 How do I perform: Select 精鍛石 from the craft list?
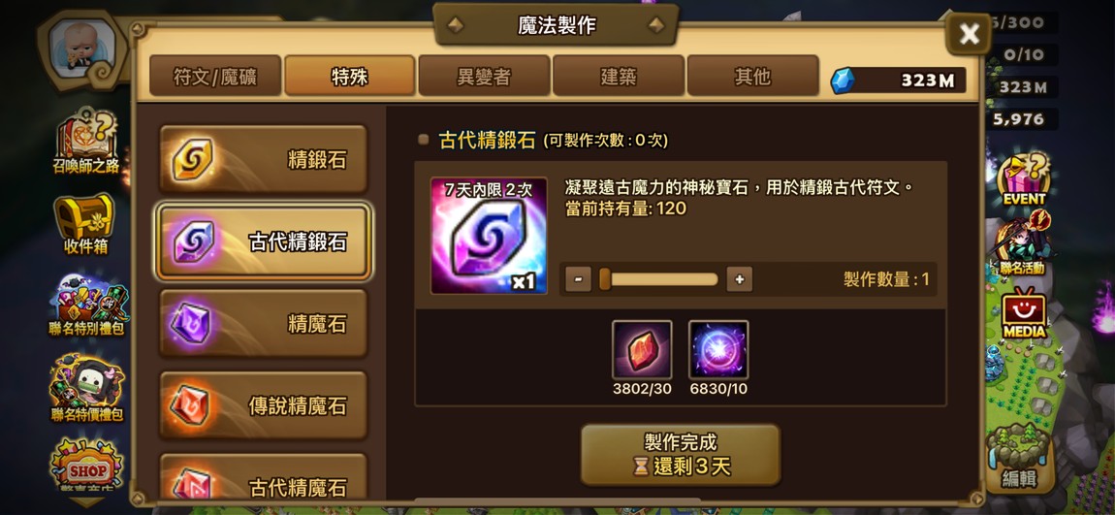(263, 159)
